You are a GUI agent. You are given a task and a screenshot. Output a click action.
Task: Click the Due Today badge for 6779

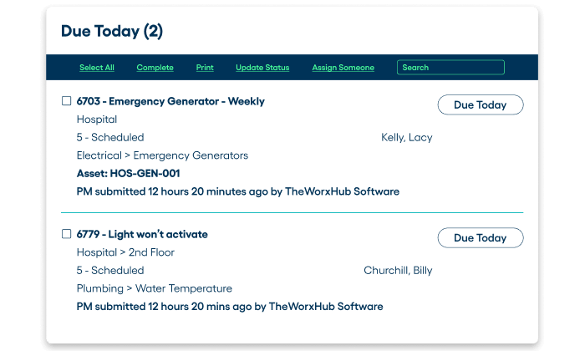[481, 237]
